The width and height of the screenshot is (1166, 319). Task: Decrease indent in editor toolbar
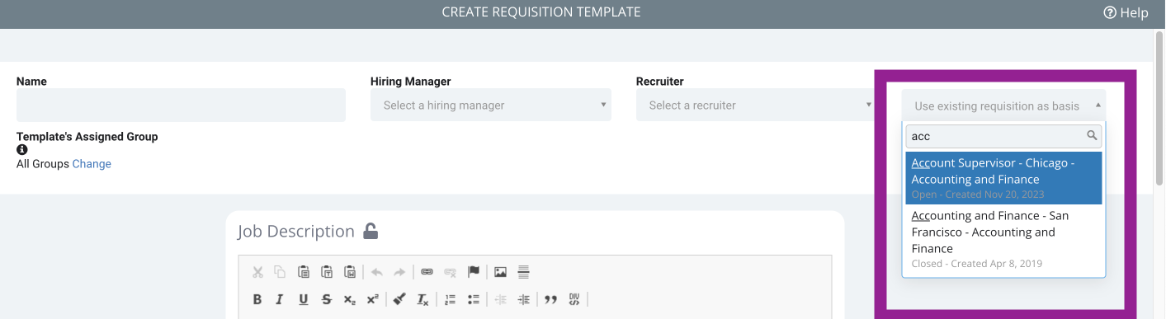click(500, 299)
